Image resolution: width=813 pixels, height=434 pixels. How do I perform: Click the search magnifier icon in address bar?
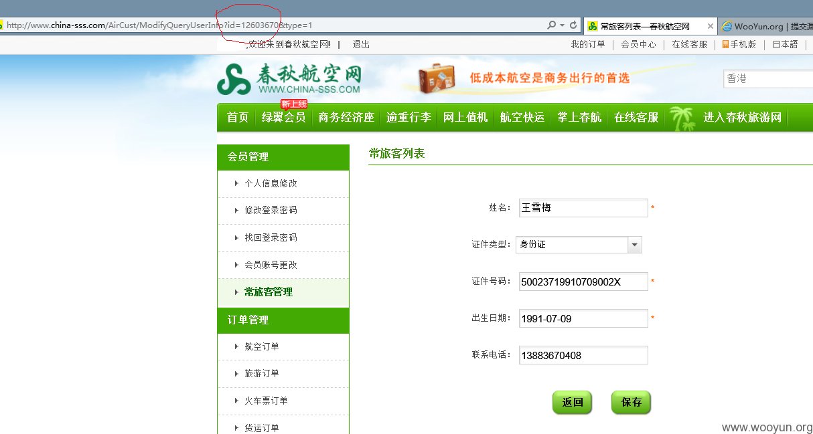click(x=551, y=25)
